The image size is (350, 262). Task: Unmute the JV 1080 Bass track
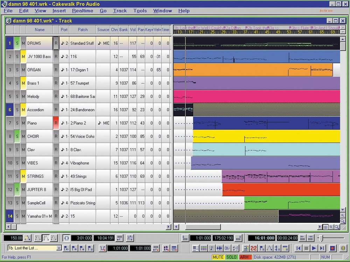click(23, 57)
